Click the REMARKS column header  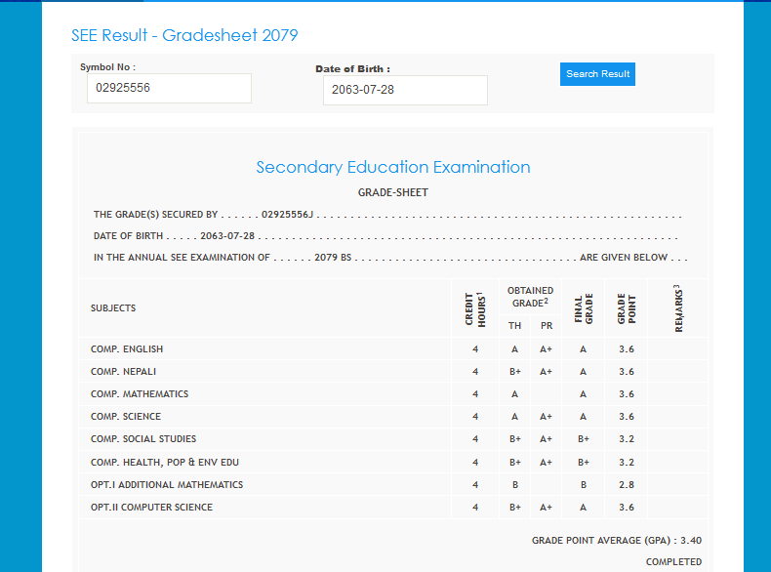(x=677, y=308)
